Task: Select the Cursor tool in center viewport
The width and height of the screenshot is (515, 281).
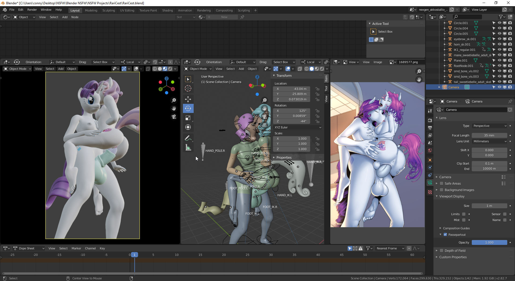Action: coord(188,88)
